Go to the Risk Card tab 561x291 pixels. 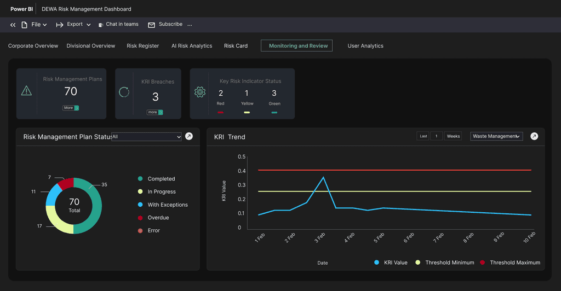236,46
